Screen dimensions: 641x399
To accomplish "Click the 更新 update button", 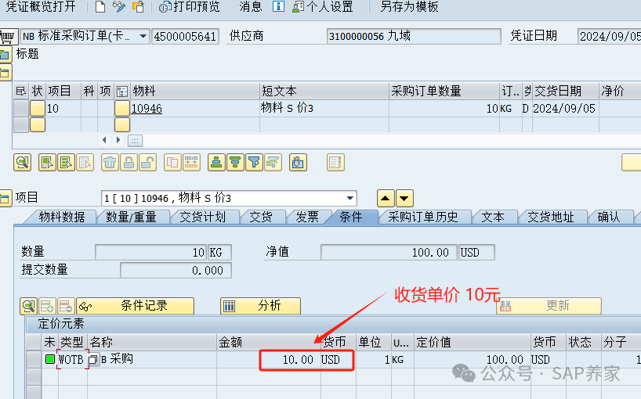I will point(549,306).
